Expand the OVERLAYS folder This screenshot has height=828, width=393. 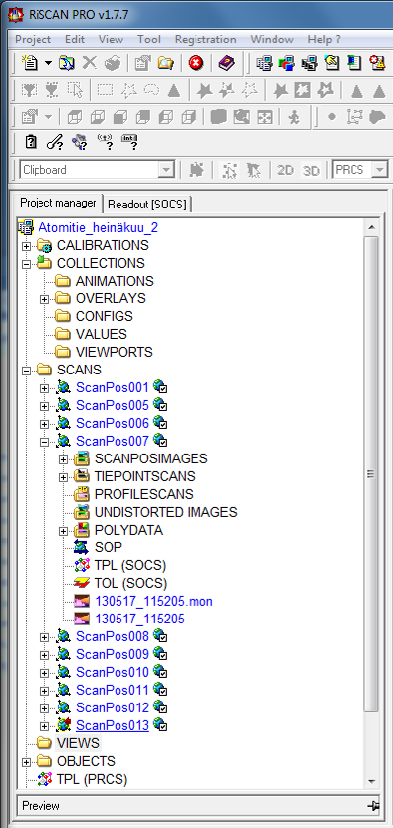click(x=44, y=299)
